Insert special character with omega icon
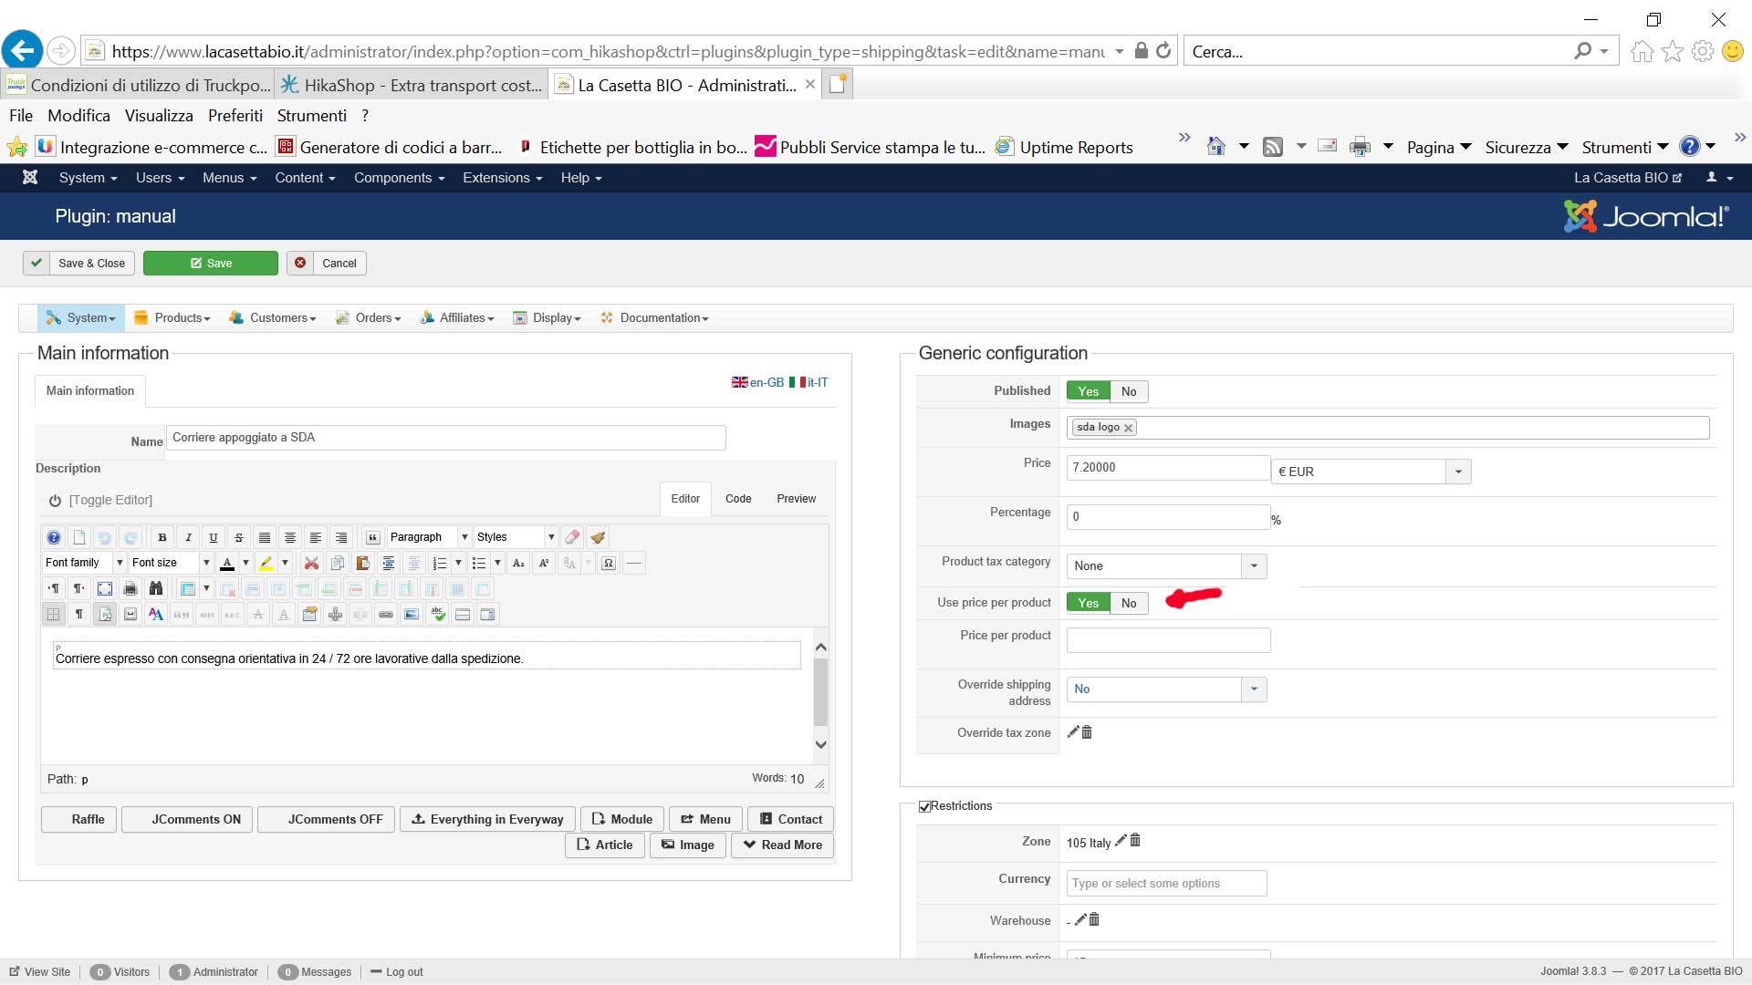 pyautogui.click(x=609, y=563)
